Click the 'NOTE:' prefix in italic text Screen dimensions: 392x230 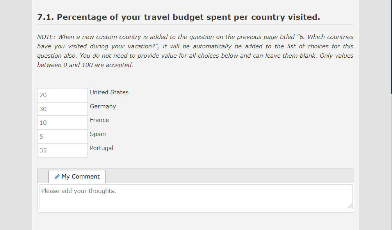click(46, 37)
